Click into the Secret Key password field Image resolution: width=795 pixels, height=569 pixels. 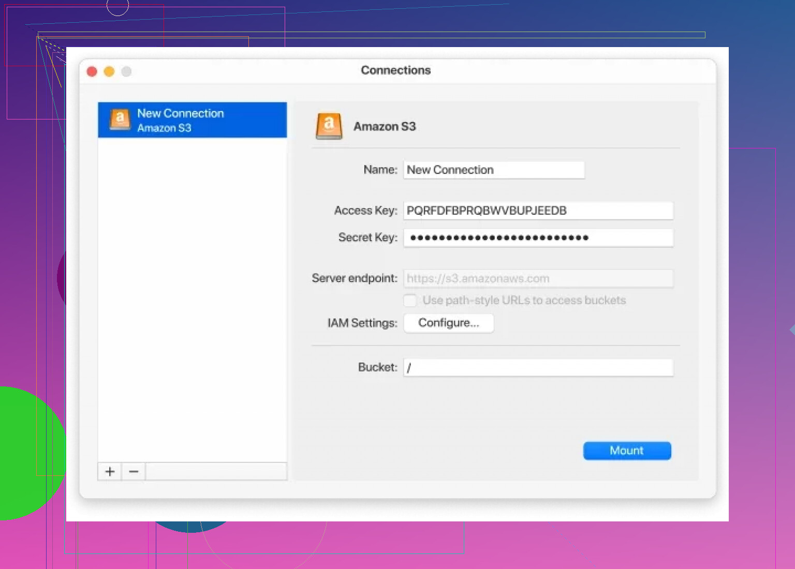(538, 238)
